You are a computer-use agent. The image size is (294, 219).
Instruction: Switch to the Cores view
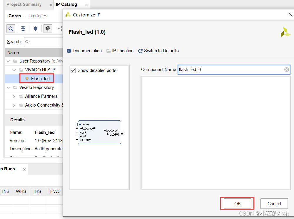tap(15, 16)
